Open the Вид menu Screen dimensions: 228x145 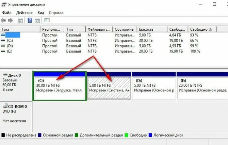(40, 13)
